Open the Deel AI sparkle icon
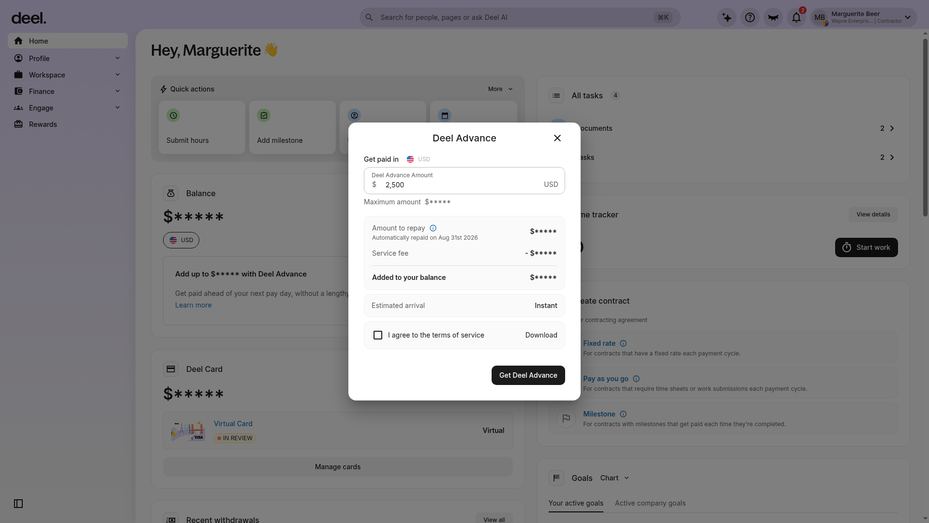The image size is (929, 523). tap(727, 17)
